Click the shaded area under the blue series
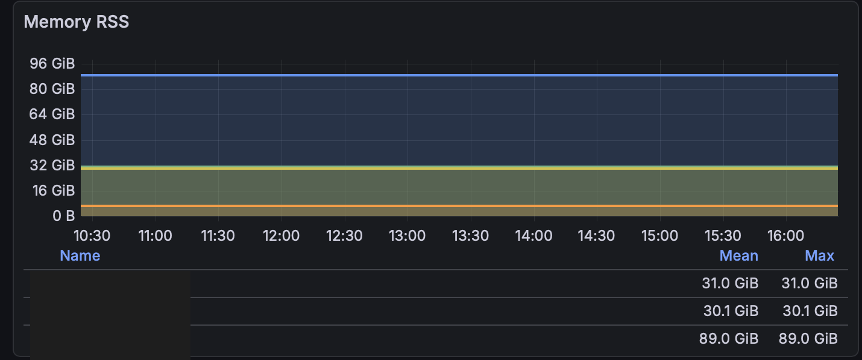This screenshot has height=360, width=862. coord(422,120)
